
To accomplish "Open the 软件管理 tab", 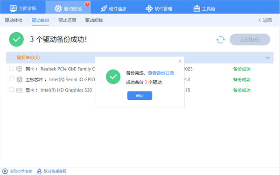I will pyautogui.click(x=159, y=8).
